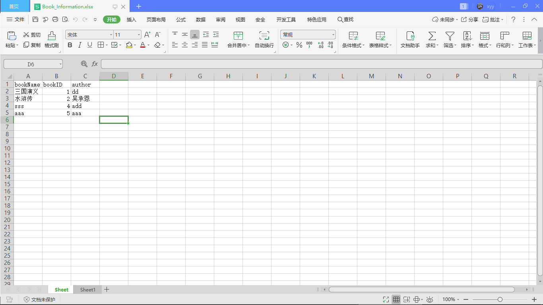Align text right in cell

(x=195, y=45)
